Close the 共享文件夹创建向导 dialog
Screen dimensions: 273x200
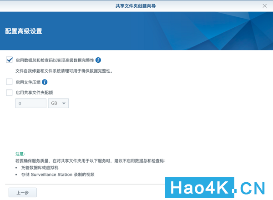(265, 6)
